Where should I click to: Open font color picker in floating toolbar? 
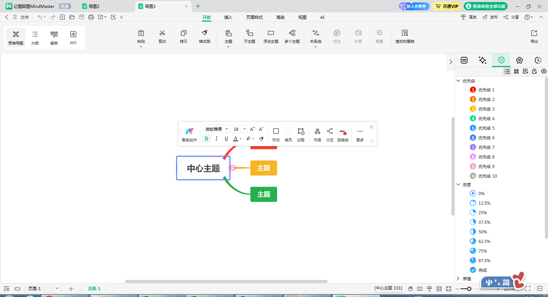pyautogui.click(x=237, y=139)
